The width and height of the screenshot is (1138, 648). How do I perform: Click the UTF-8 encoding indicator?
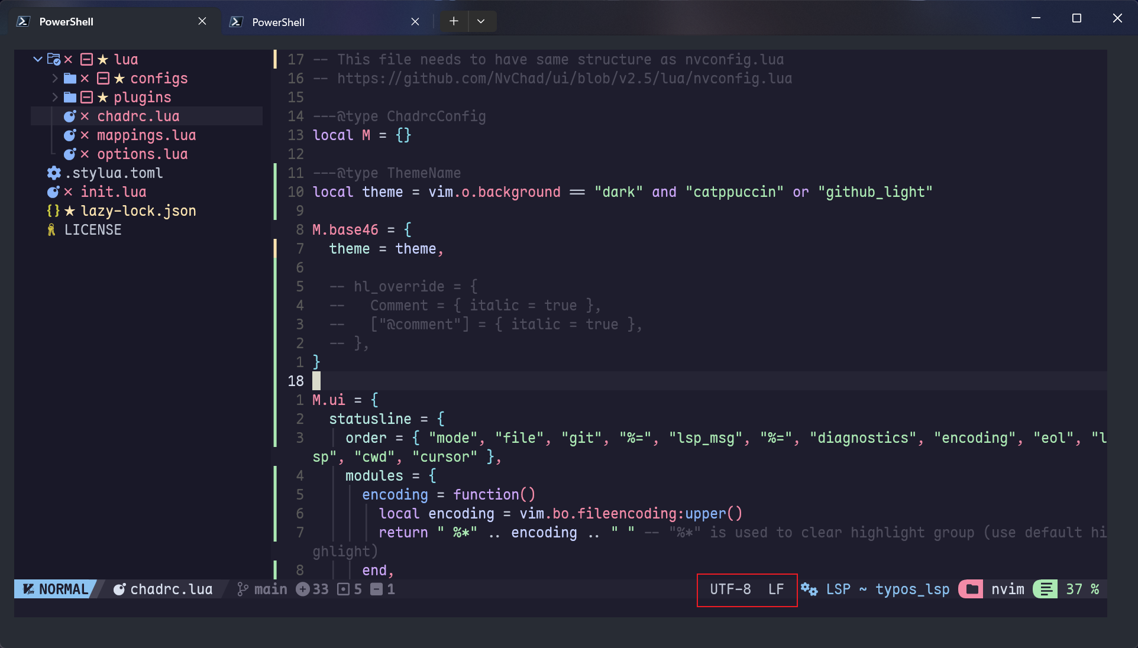coord(730,589)
